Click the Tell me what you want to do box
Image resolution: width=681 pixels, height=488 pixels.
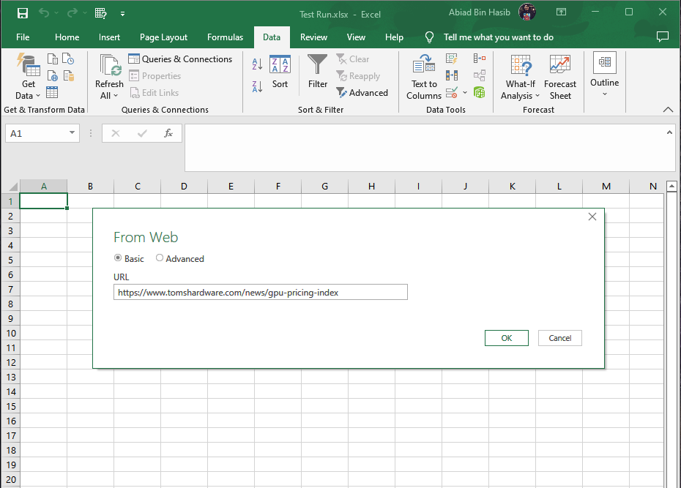(498, 37)
